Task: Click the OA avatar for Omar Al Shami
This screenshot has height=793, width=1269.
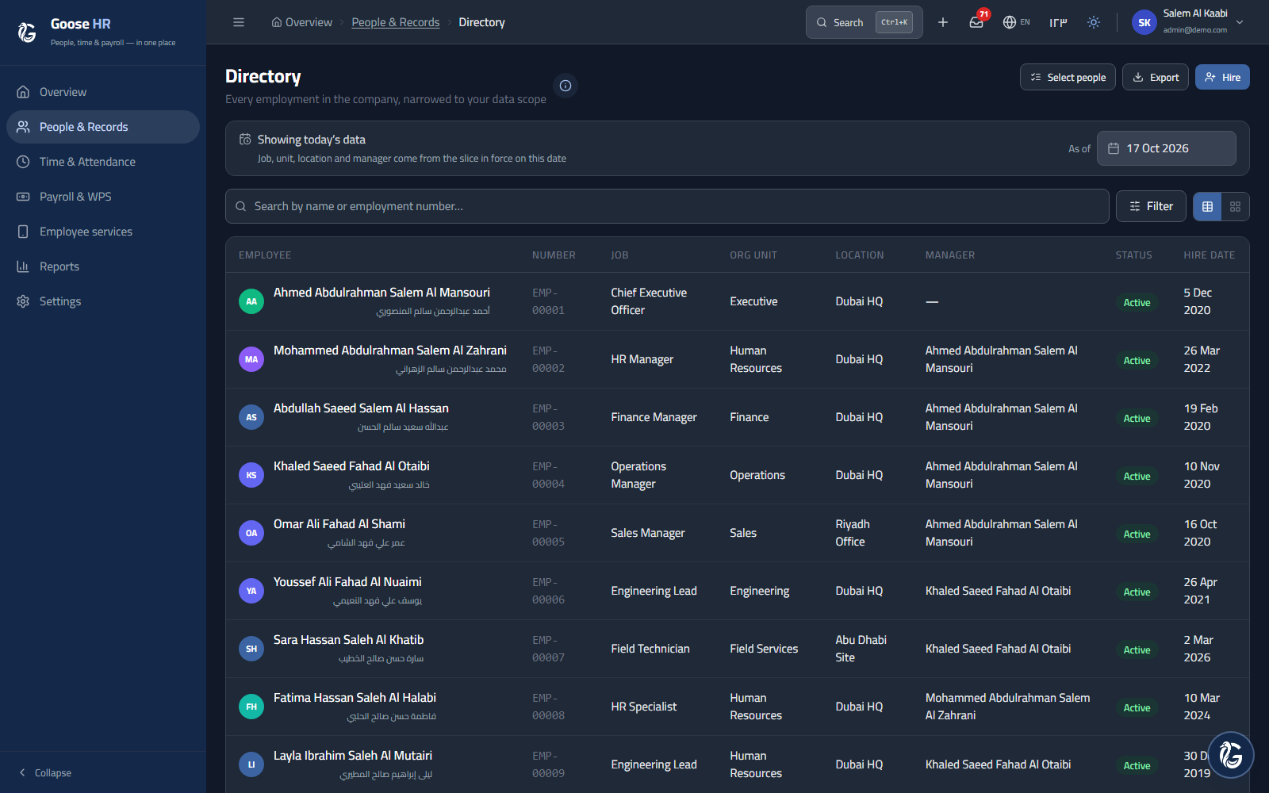Action: tap(251, 533)
